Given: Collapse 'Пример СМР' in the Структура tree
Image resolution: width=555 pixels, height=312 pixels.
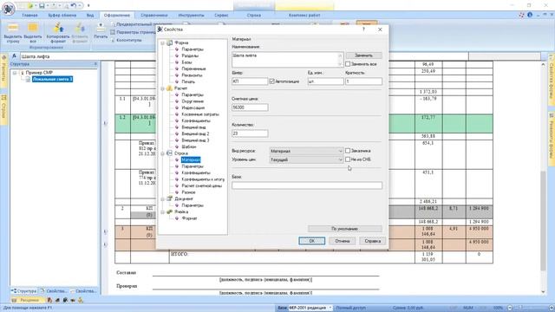Looking at the screenshot, I should click(x=15, y=73).
